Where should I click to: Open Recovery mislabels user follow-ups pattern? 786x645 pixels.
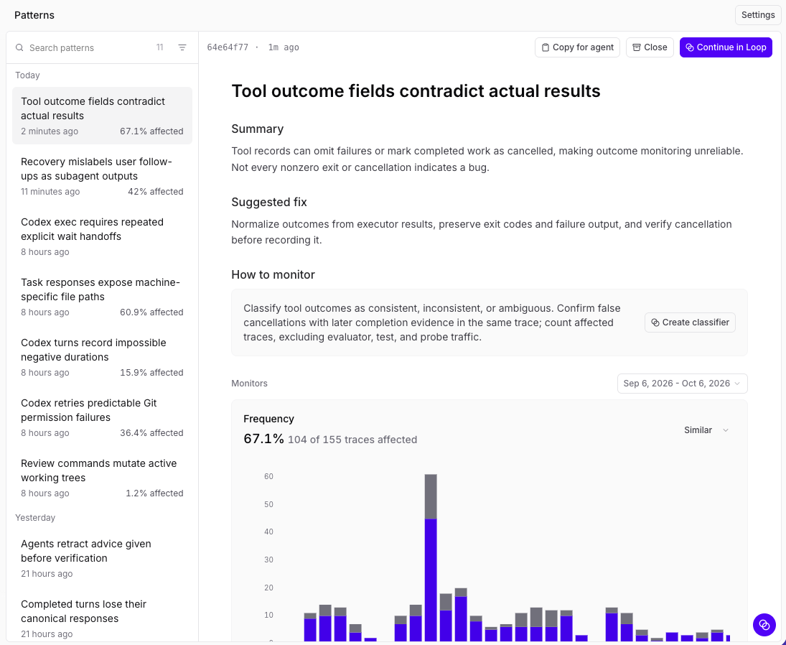(x=102, y=176)
